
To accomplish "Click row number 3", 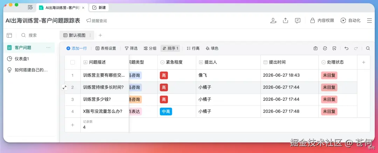I will 72,99.
